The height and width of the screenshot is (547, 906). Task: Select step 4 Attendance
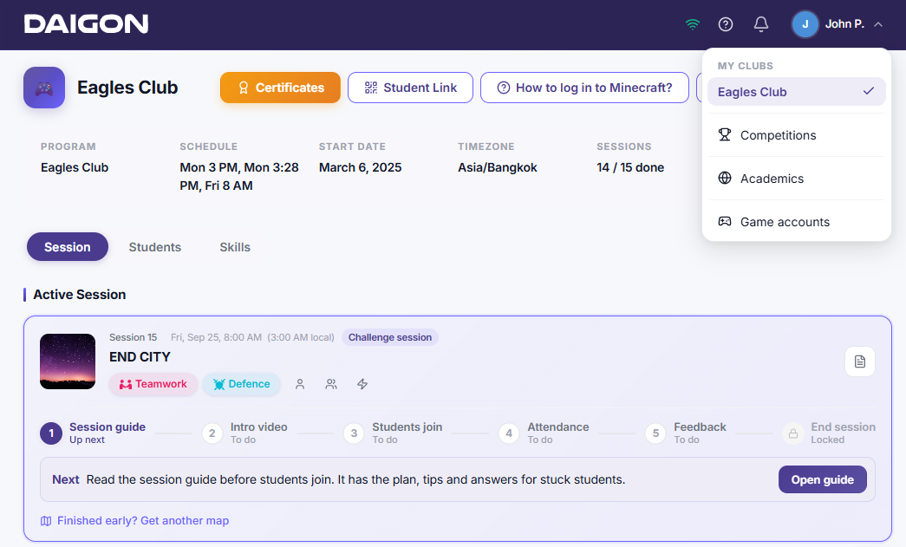(x=544, y=433)
